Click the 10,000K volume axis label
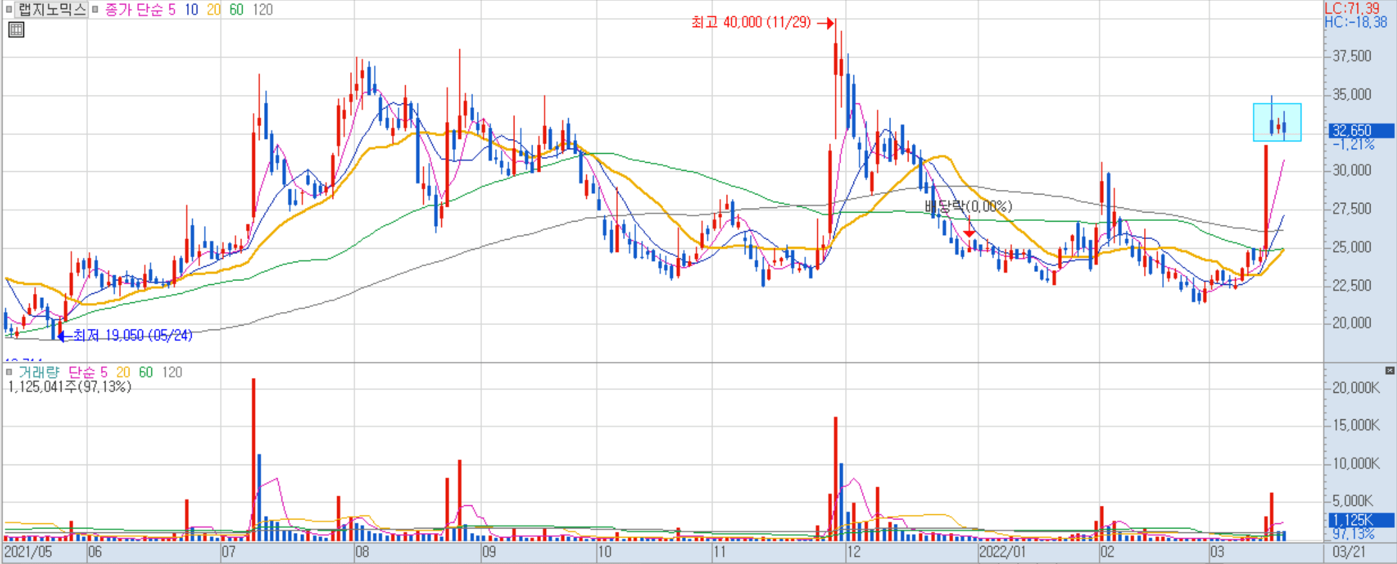This screenshot has height=564, width=1397. (x=1356, y=463)
